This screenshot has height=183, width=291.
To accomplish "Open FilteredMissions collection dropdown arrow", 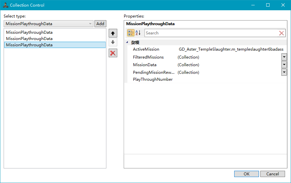I will [x=284, y=57].
